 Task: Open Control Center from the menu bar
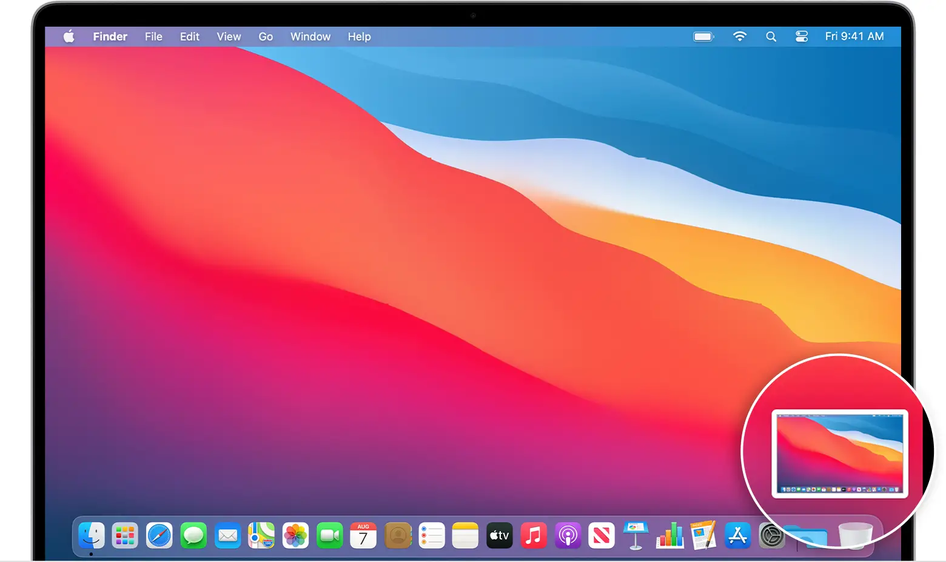click(x=802, y=36)
